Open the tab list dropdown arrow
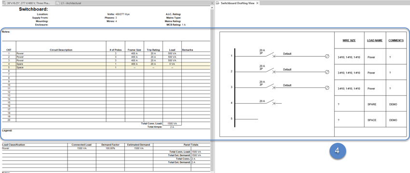The height and width of the screenshot is (173, 410). (x=212, y=3)
